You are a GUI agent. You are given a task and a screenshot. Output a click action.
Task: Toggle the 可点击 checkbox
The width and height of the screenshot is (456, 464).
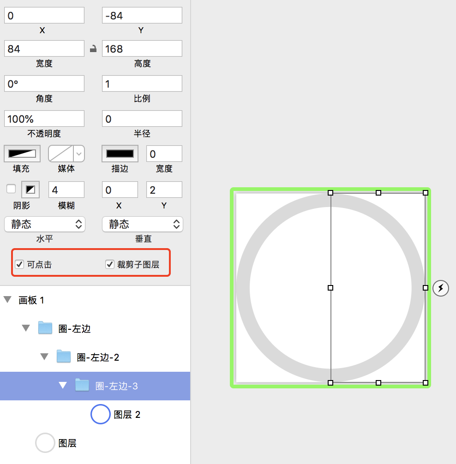point(19,264)
